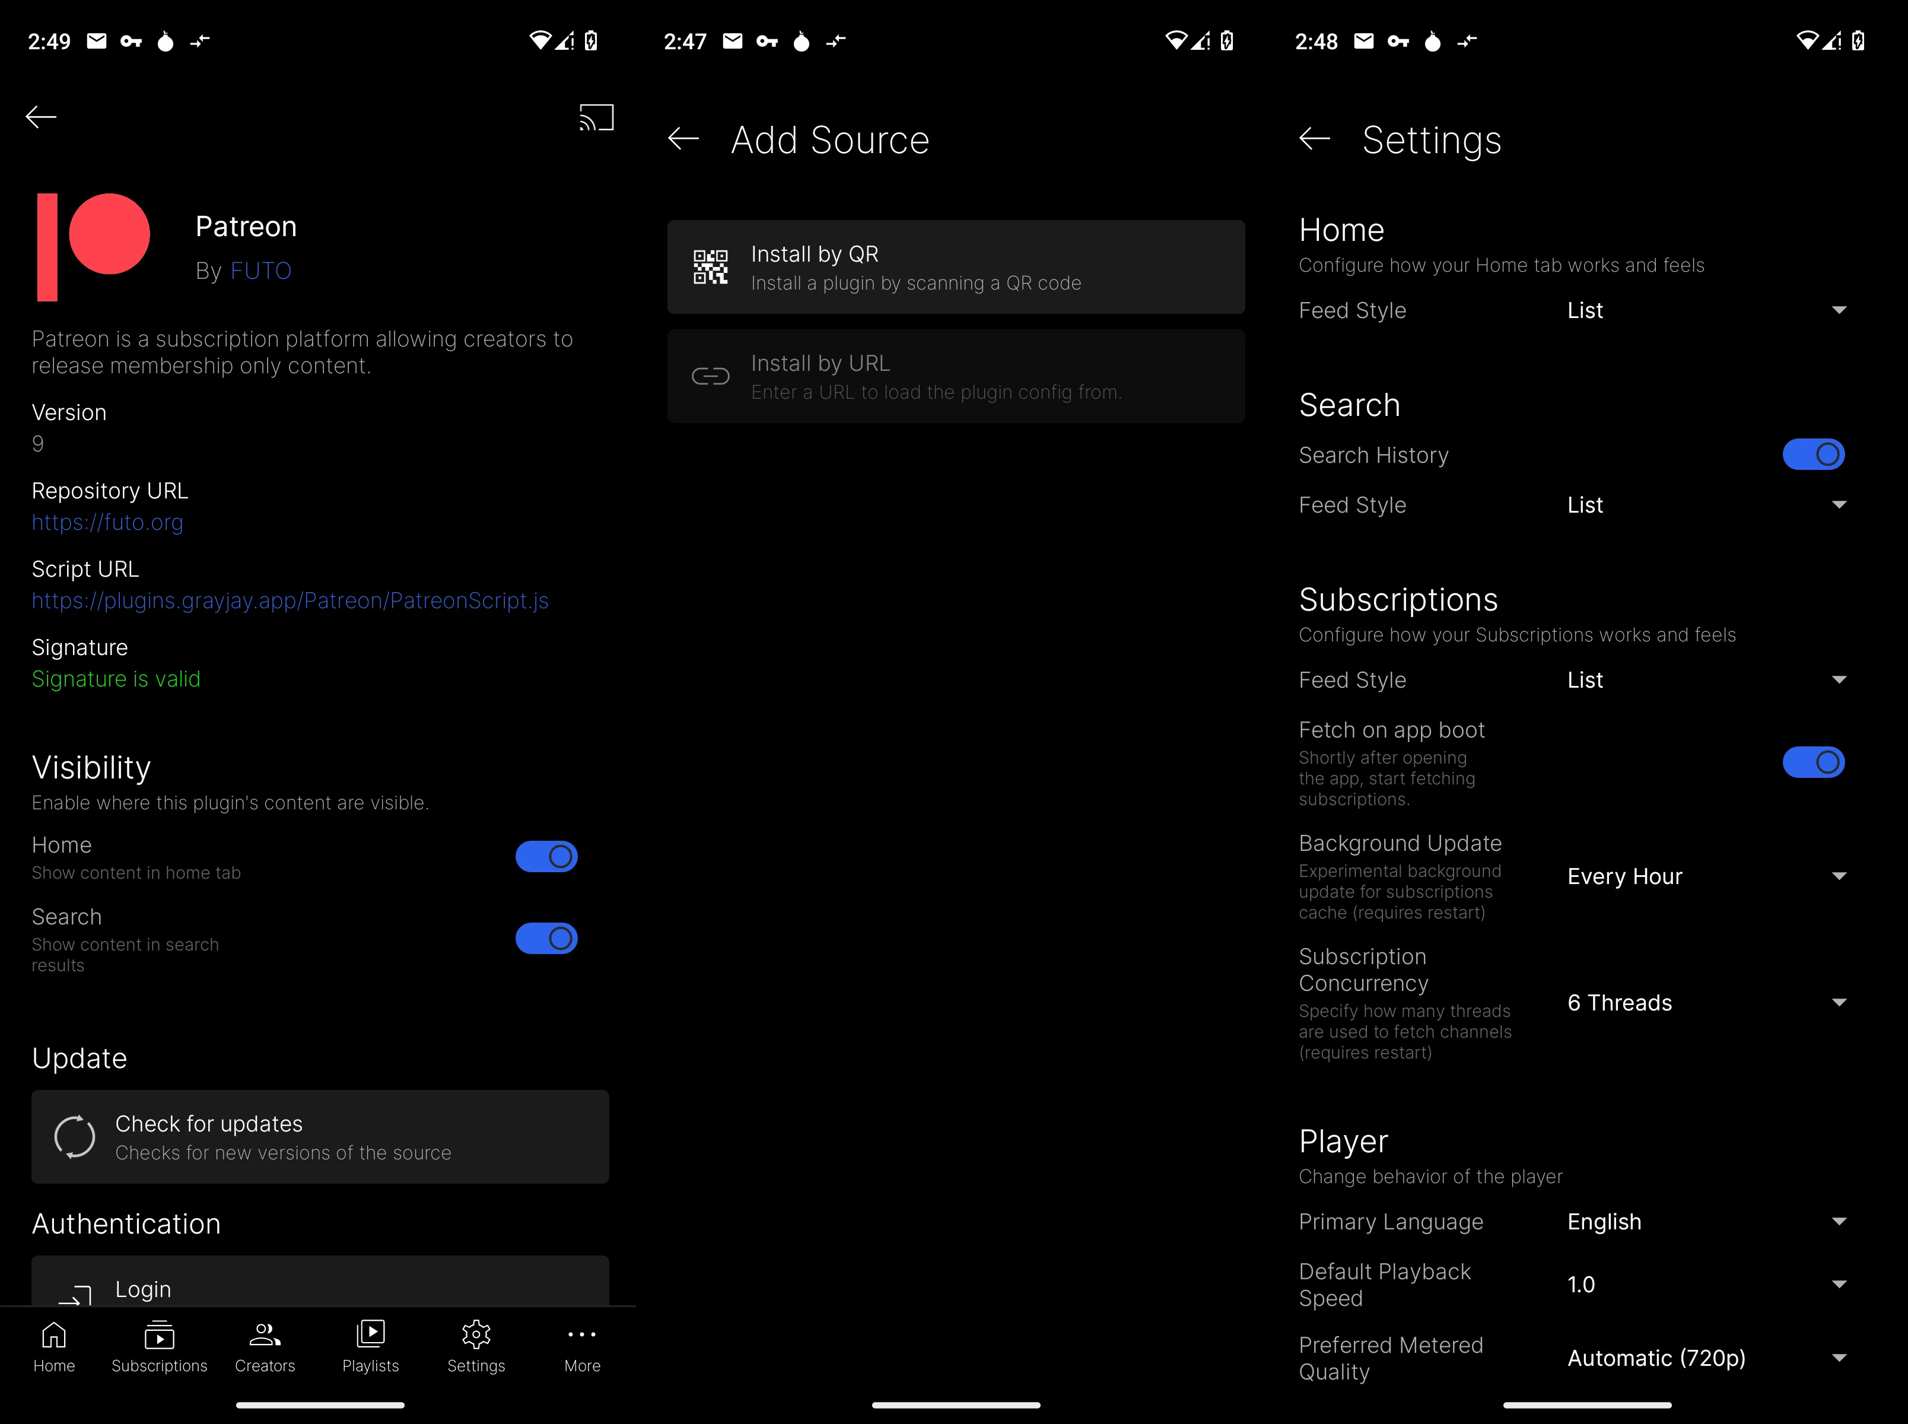1908x1424 pixels.
Task: Open the Settings tab in bottom navigation
Action: tap(476, 1347)
